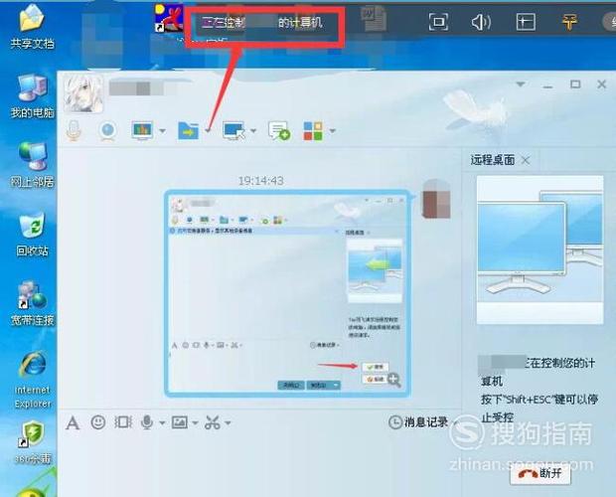Minimize the chat window
The height and width of the screenshot is (497, 616).
(548, 85)
